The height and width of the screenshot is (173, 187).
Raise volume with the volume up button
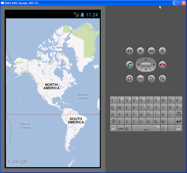point(151,51)
